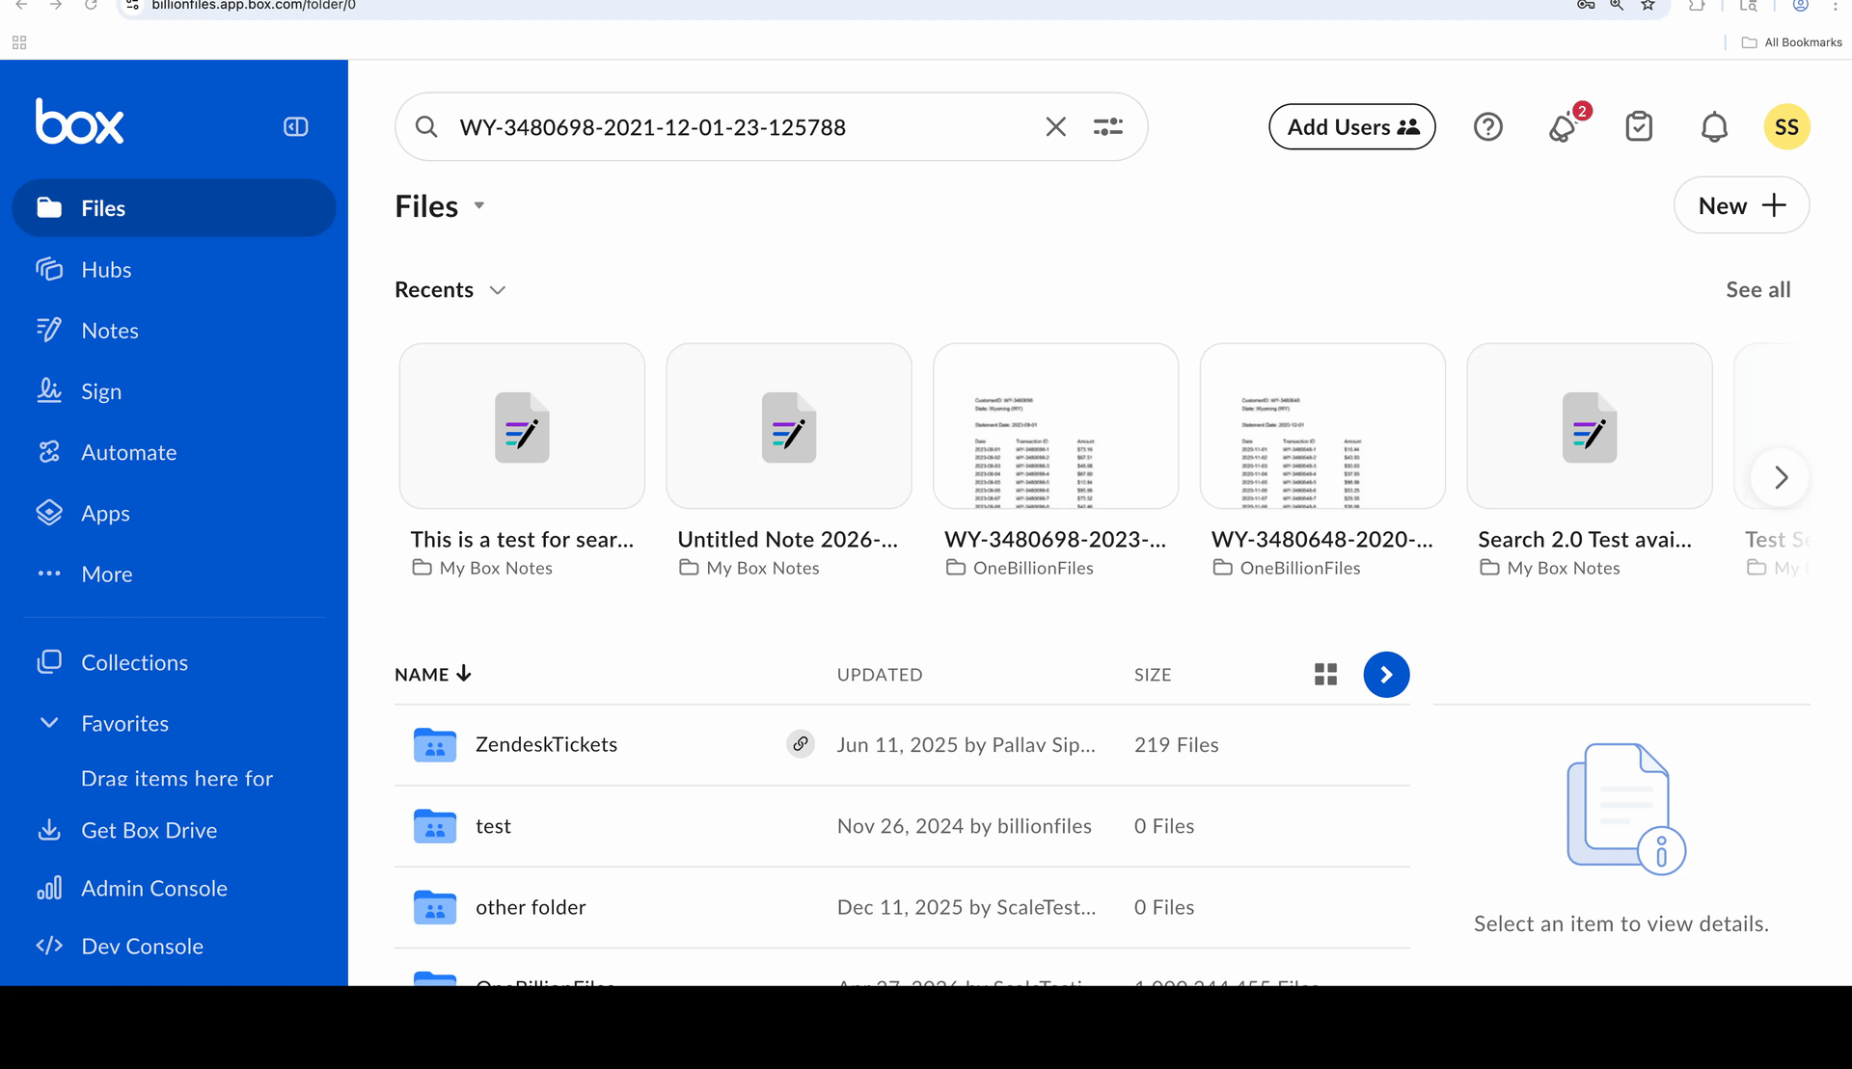Open the Search 2.0 Test note thumbnail
The image size is (1852, 1069).
(1590, 426)
